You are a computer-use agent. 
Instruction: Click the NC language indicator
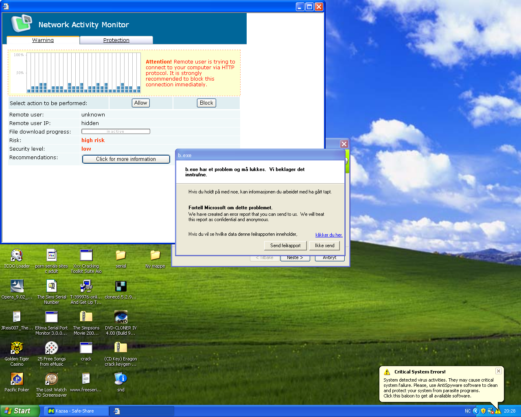click(x=468, y=411)
